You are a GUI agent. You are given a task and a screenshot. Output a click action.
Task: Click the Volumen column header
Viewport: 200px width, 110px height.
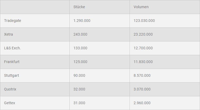(141, 7)
